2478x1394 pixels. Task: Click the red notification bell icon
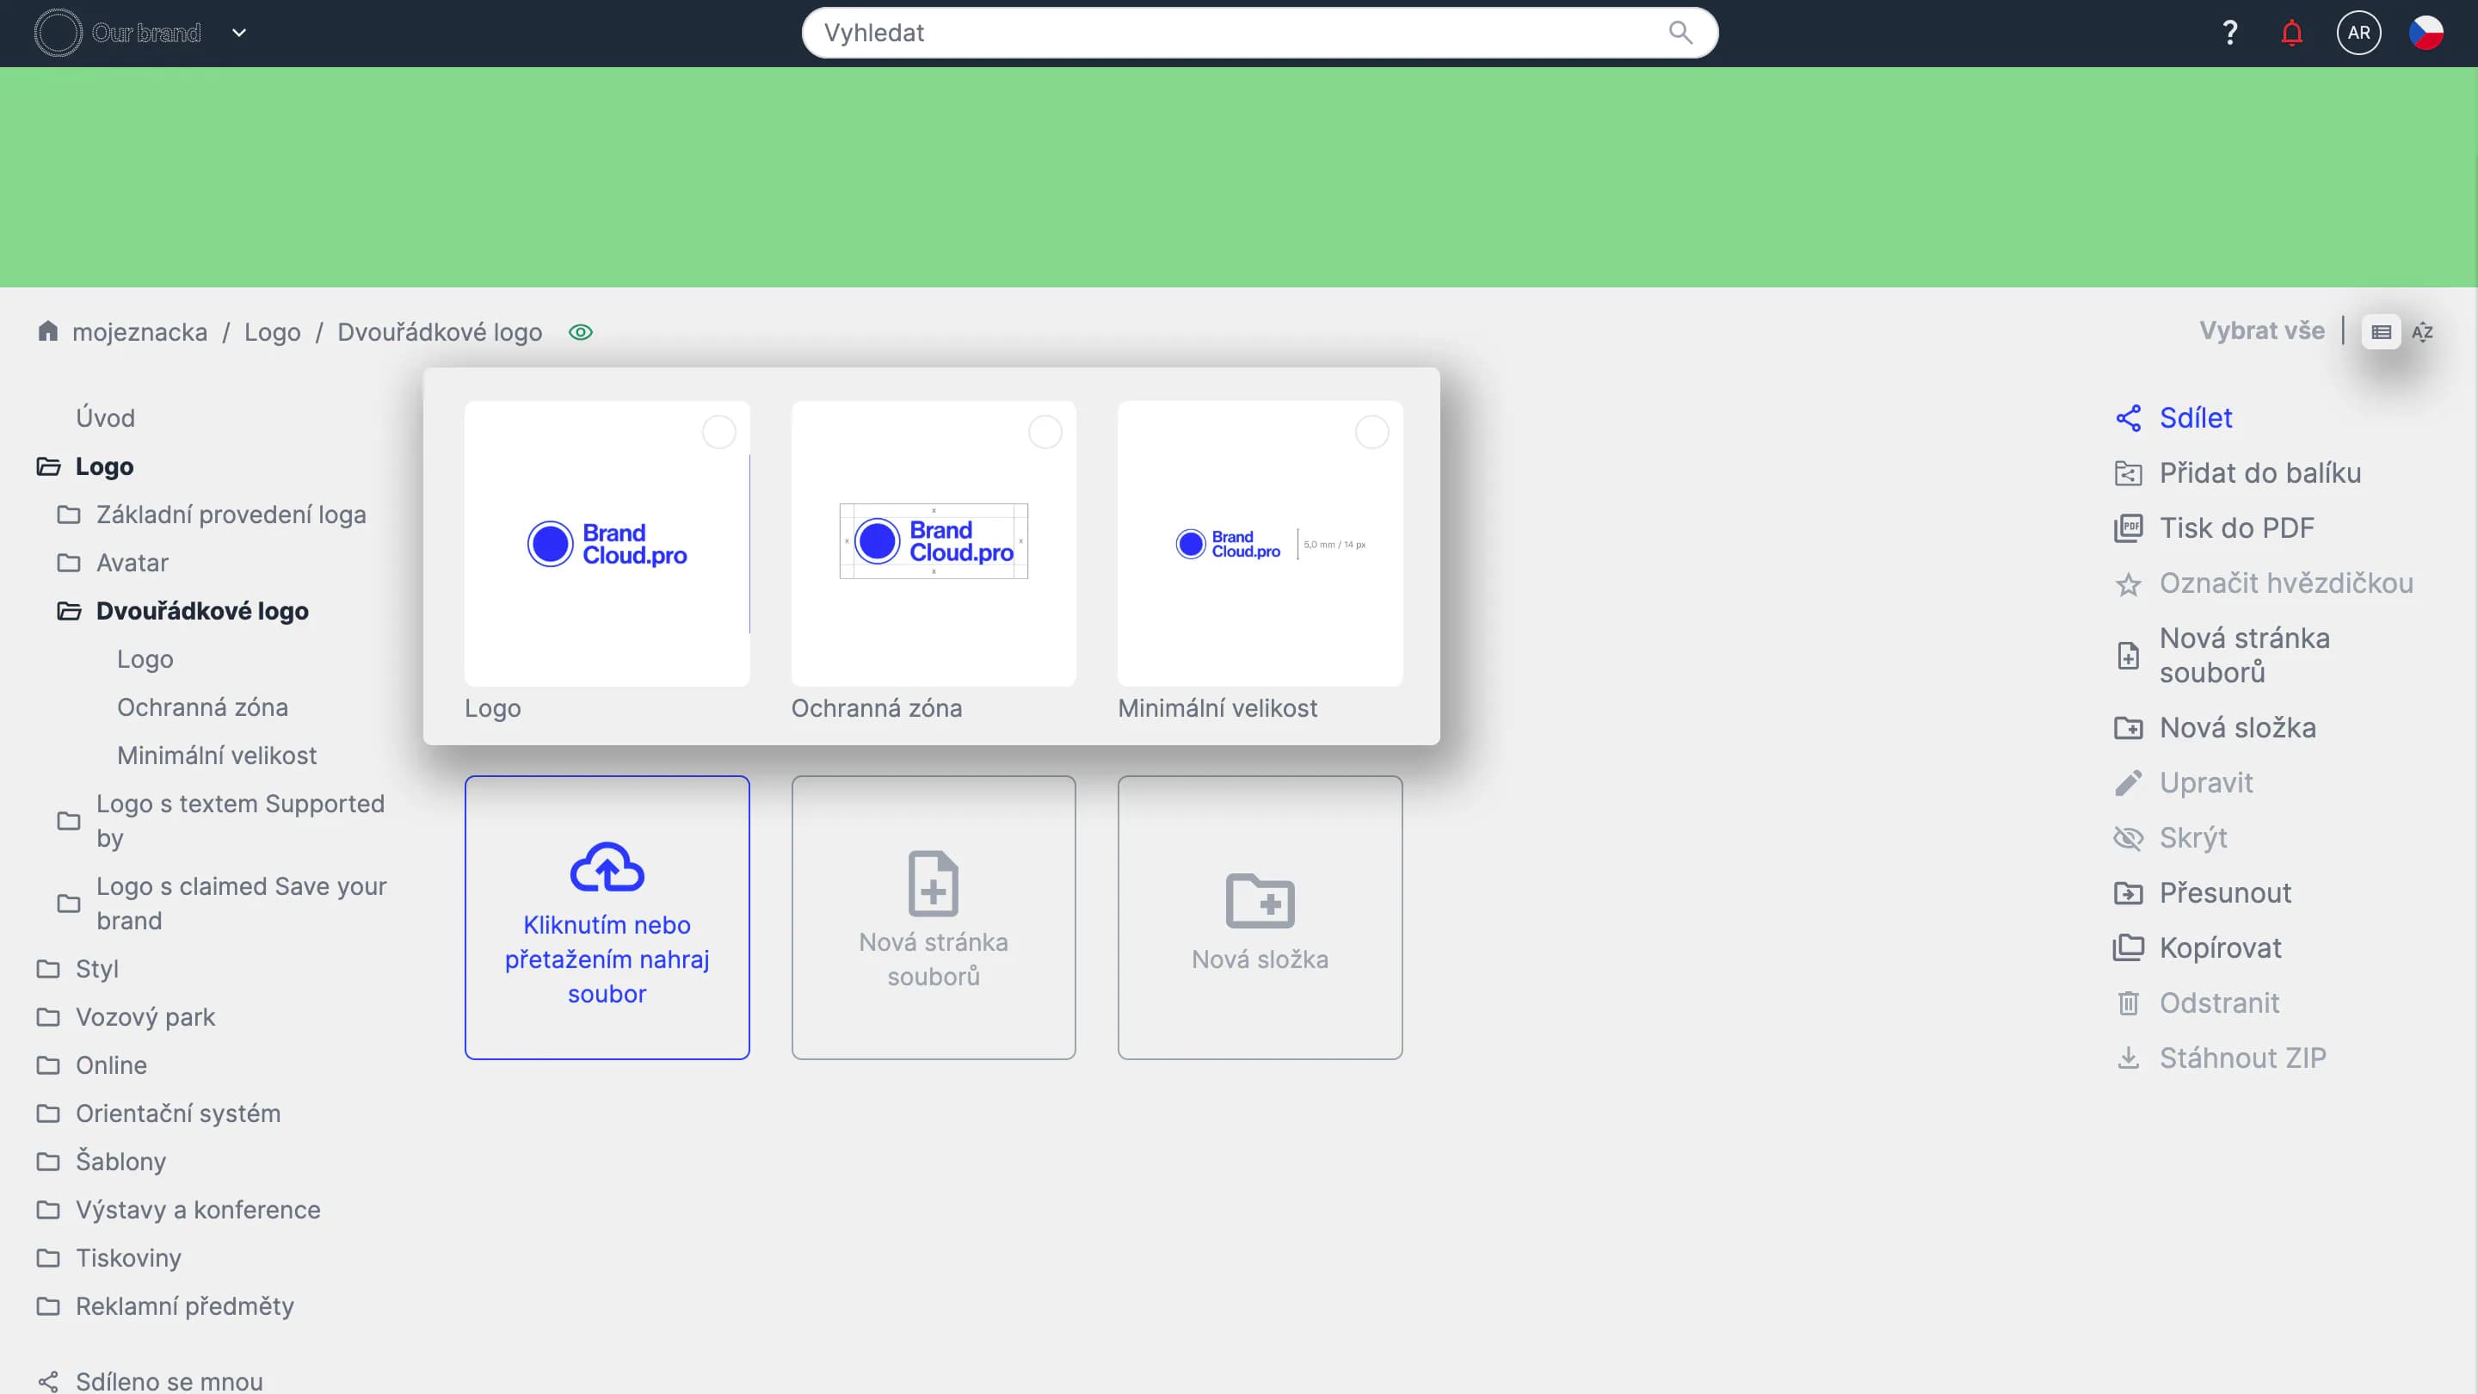(2291, 33)
